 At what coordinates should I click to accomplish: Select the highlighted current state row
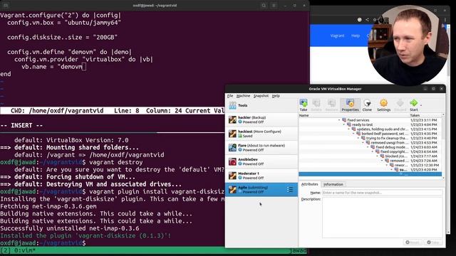click(x=370, y=174)
